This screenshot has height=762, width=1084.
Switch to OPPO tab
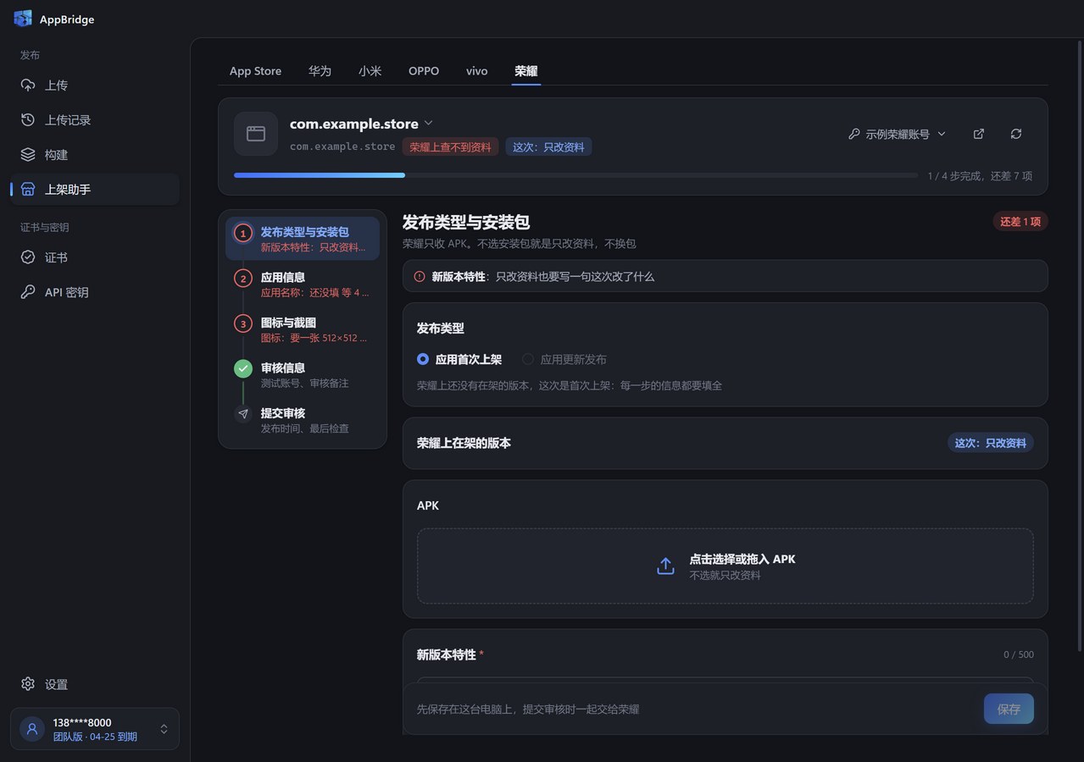[424, 71]
